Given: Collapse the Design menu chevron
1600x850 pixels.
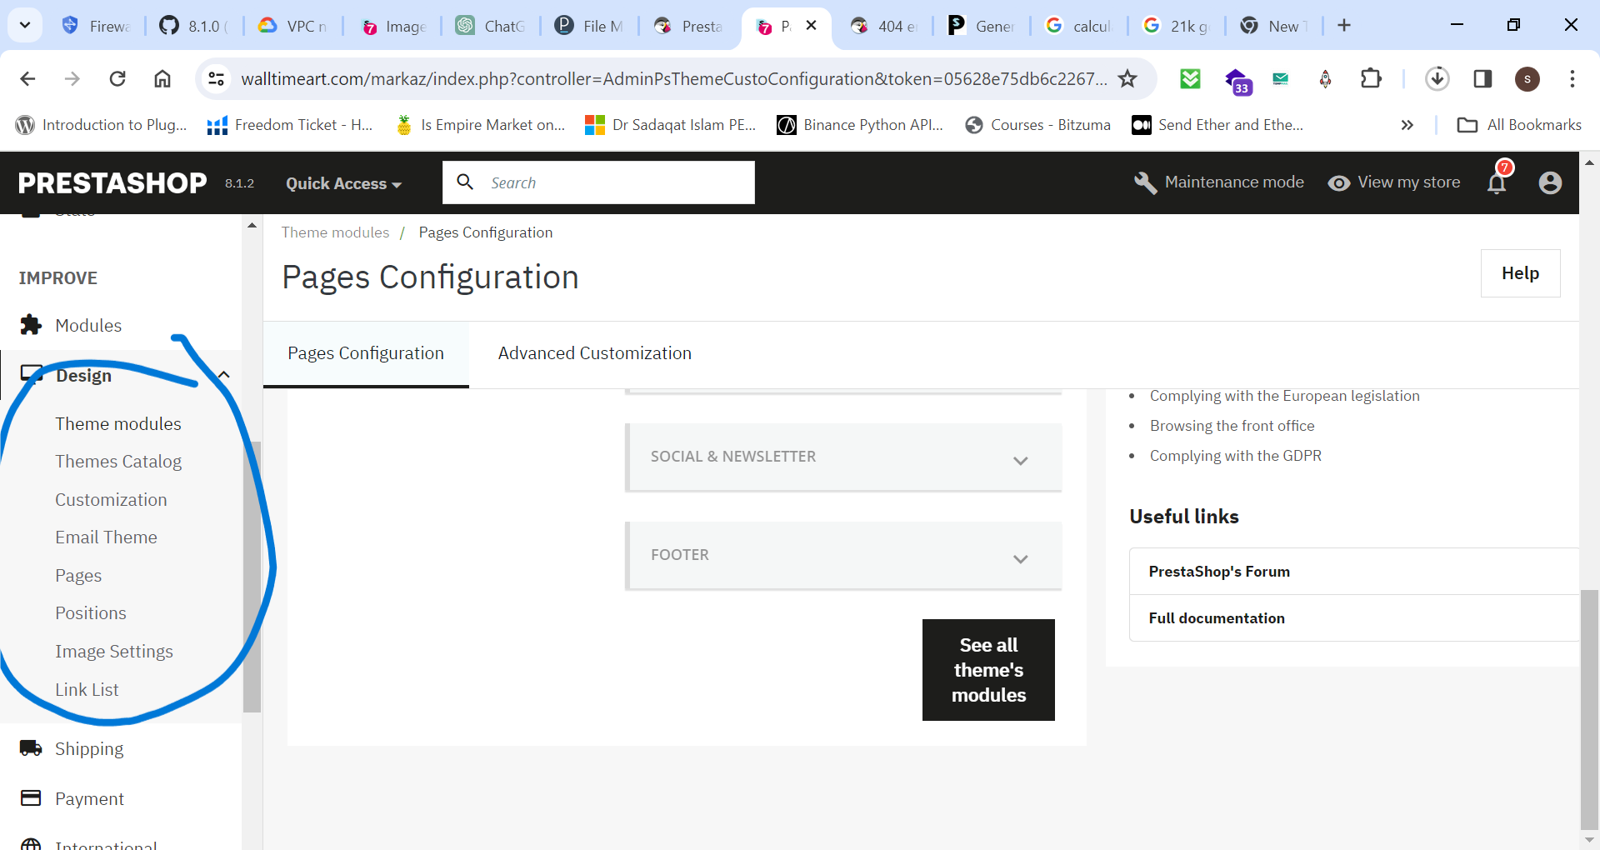Looking at the screenshot, I should coord(223,375).
